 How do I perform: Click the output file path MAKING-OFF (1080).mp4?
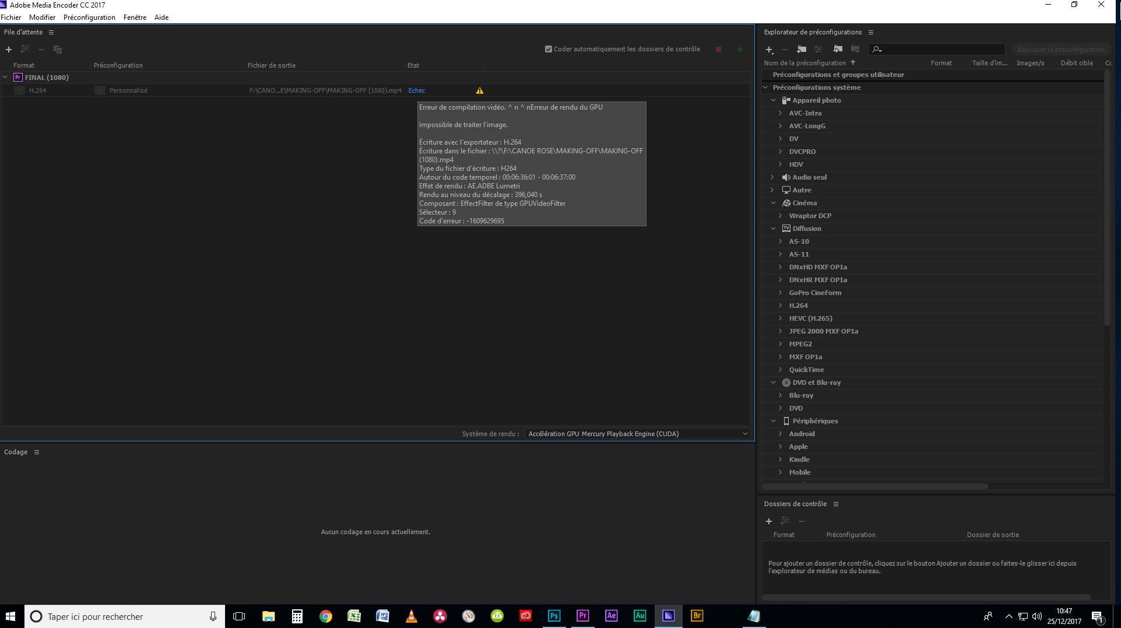[325, 90]
